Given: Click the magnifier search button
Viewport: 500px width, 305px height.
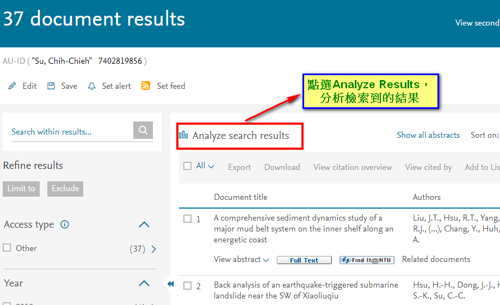Looking at the screenshot, I should coord(143,130).
